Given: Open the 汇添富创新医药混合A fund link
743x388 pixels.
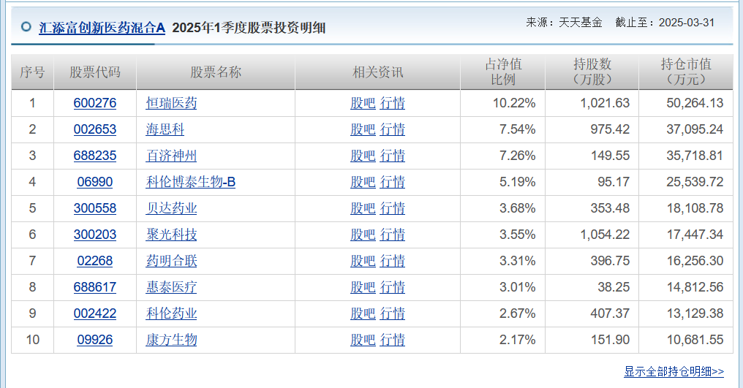Looking at the screenshot, I should [x=102, y=28].
